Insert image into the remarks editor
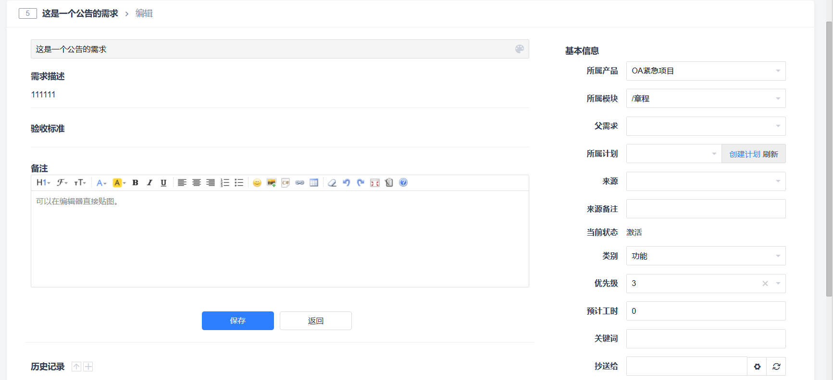Image resolution: width=833 pixels, height=380 pixels. coord(271,183)
